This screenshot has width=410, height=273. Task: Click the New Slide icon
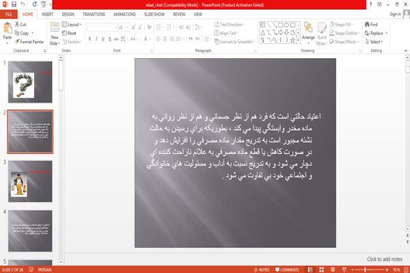(x=55, y=28)
